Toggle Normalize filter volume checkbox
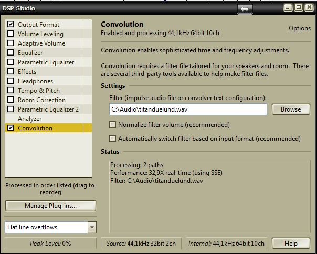This screenshot has width=317, height=254. (113, 125)
